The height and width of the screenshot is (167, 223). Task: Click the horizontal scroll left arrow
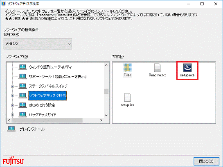9,120
